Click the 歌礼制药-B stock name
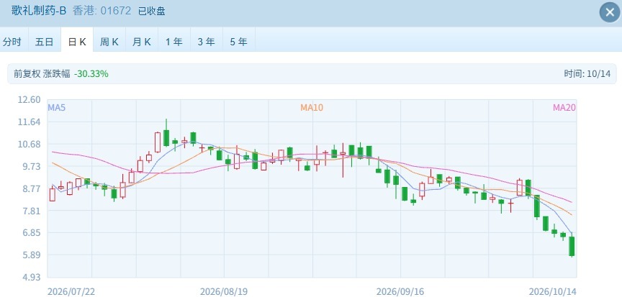Image resolution: width=622 pixels, height=297 pixels. [x=39, y=11]
